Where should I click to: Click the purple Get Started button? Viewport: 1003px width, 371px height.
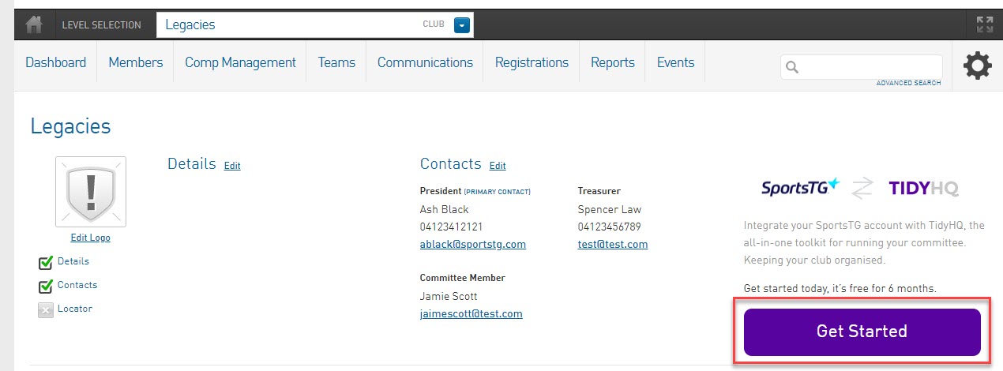coord(862,332)
